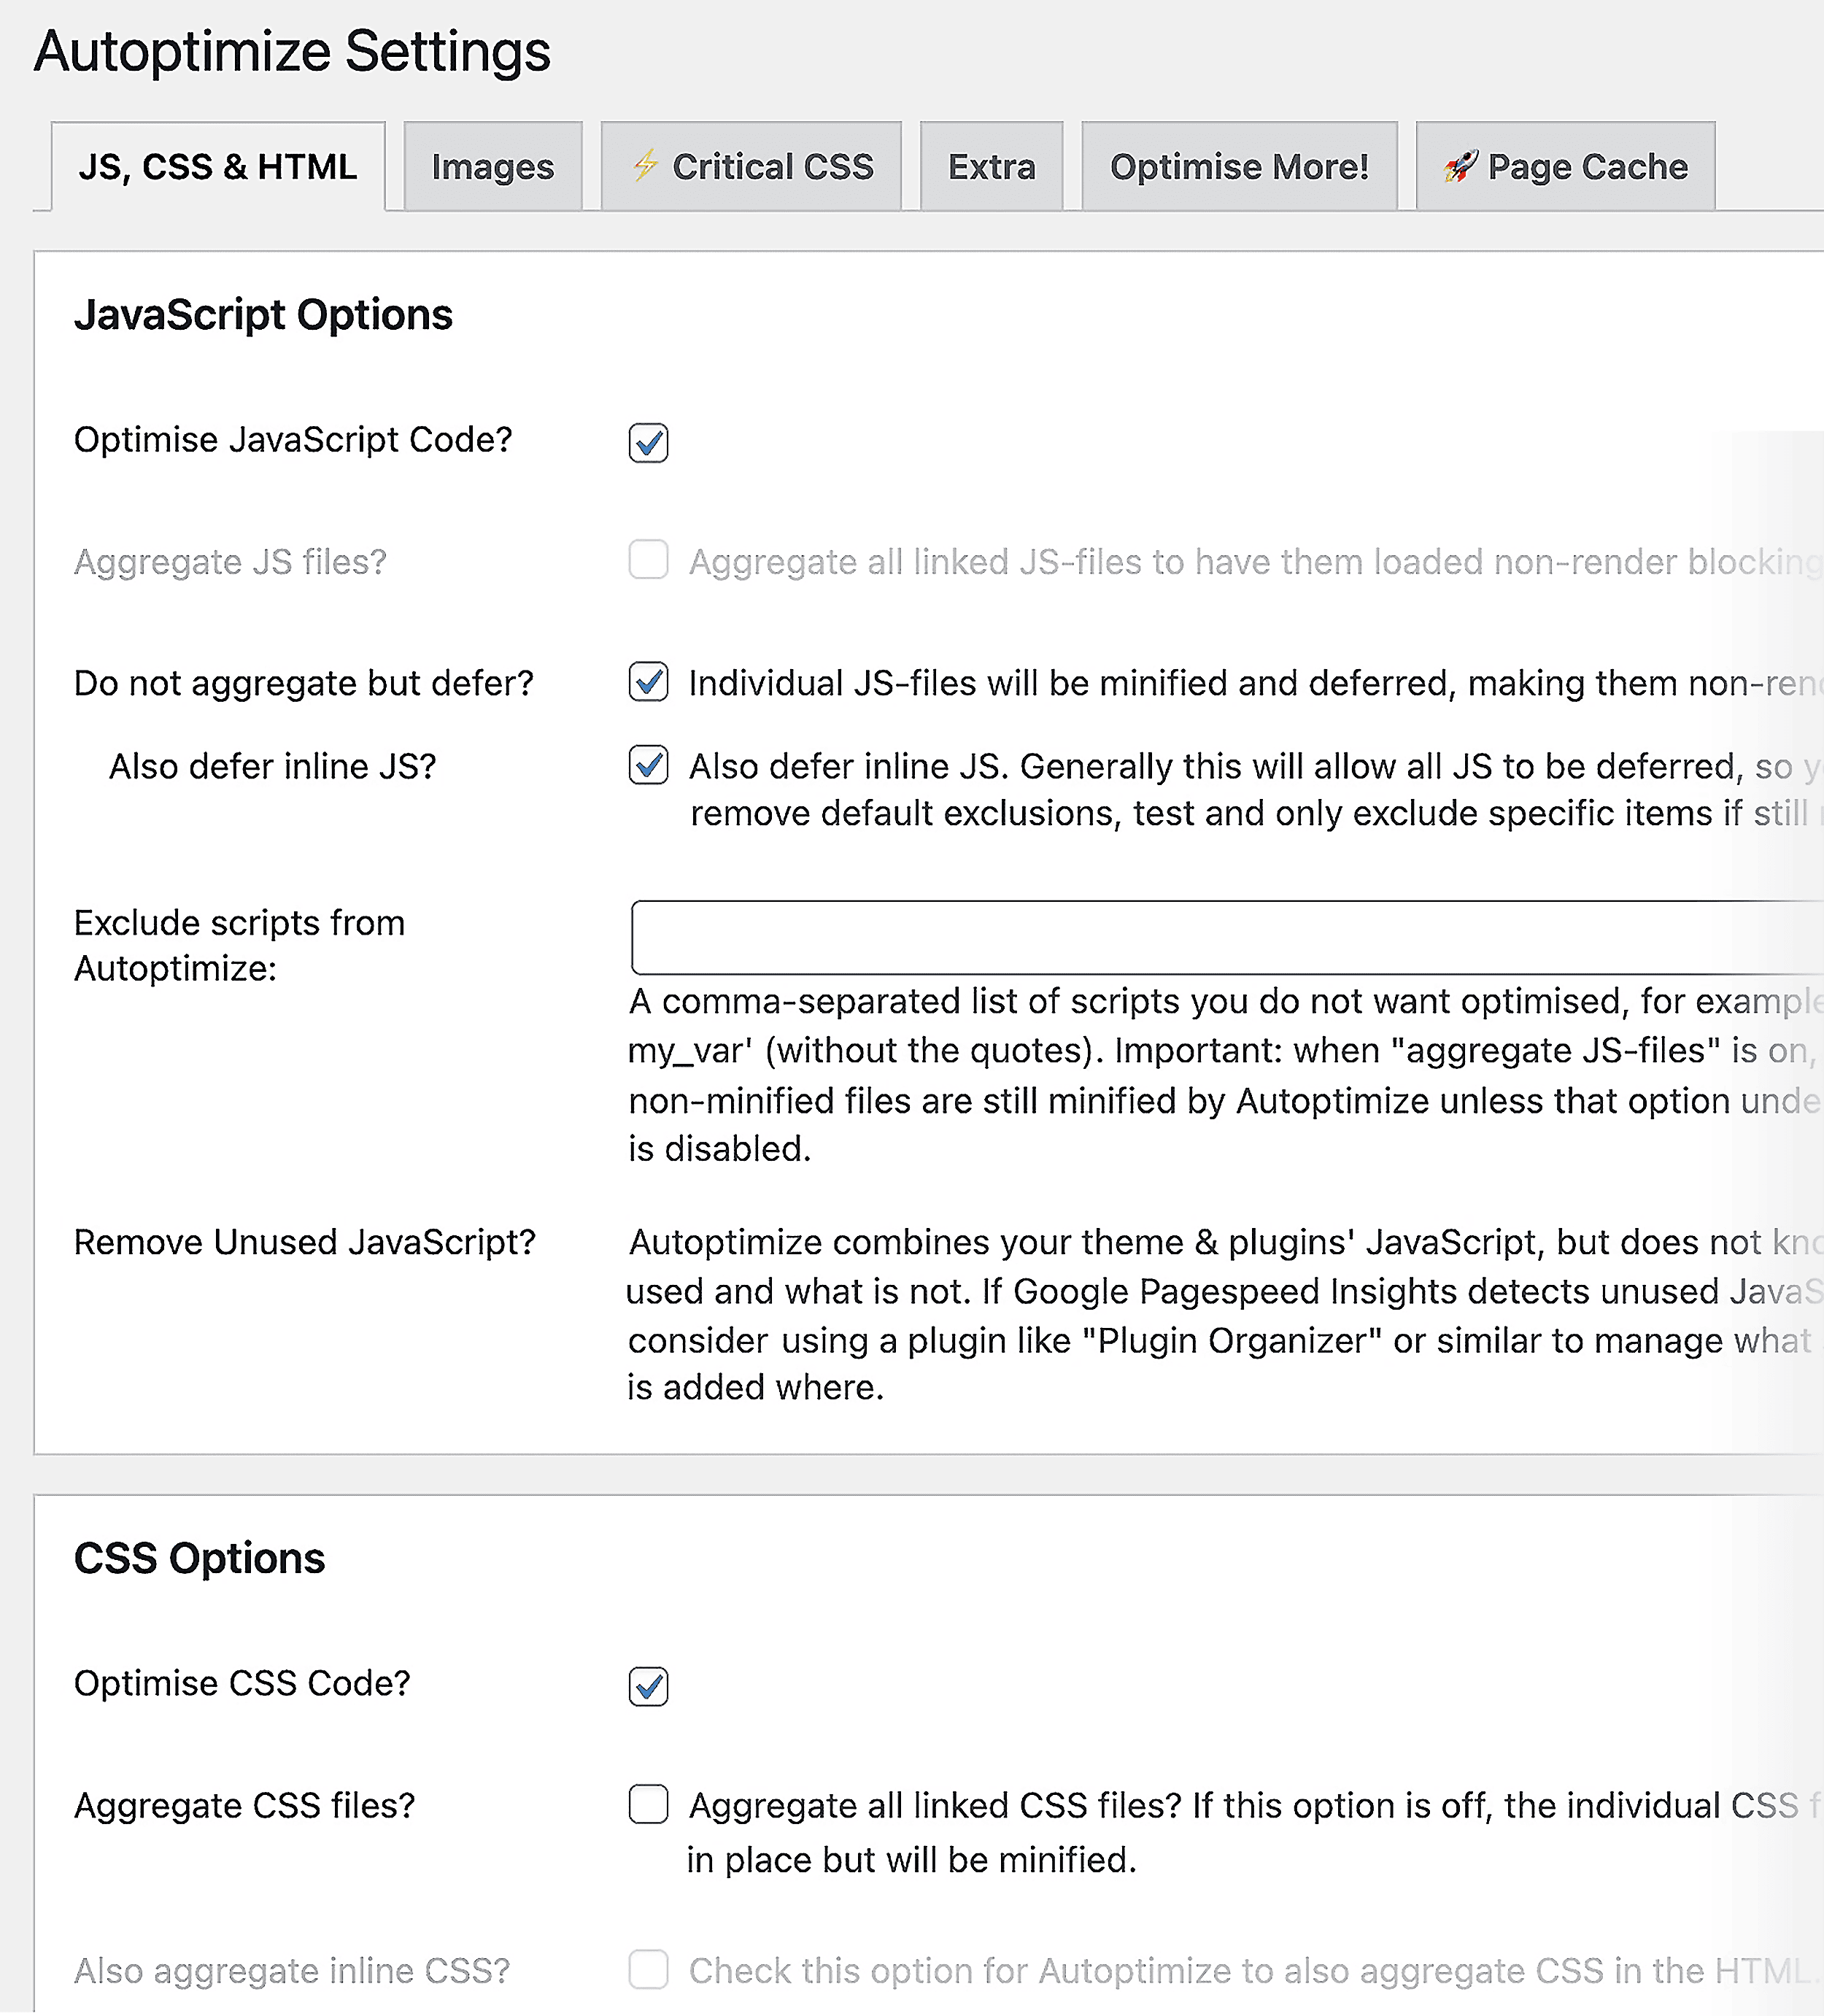Screen dimensions: 1824x2016
Task: Enable Aggregate CSS files checkbox
Action: [x=648, y=1804]
